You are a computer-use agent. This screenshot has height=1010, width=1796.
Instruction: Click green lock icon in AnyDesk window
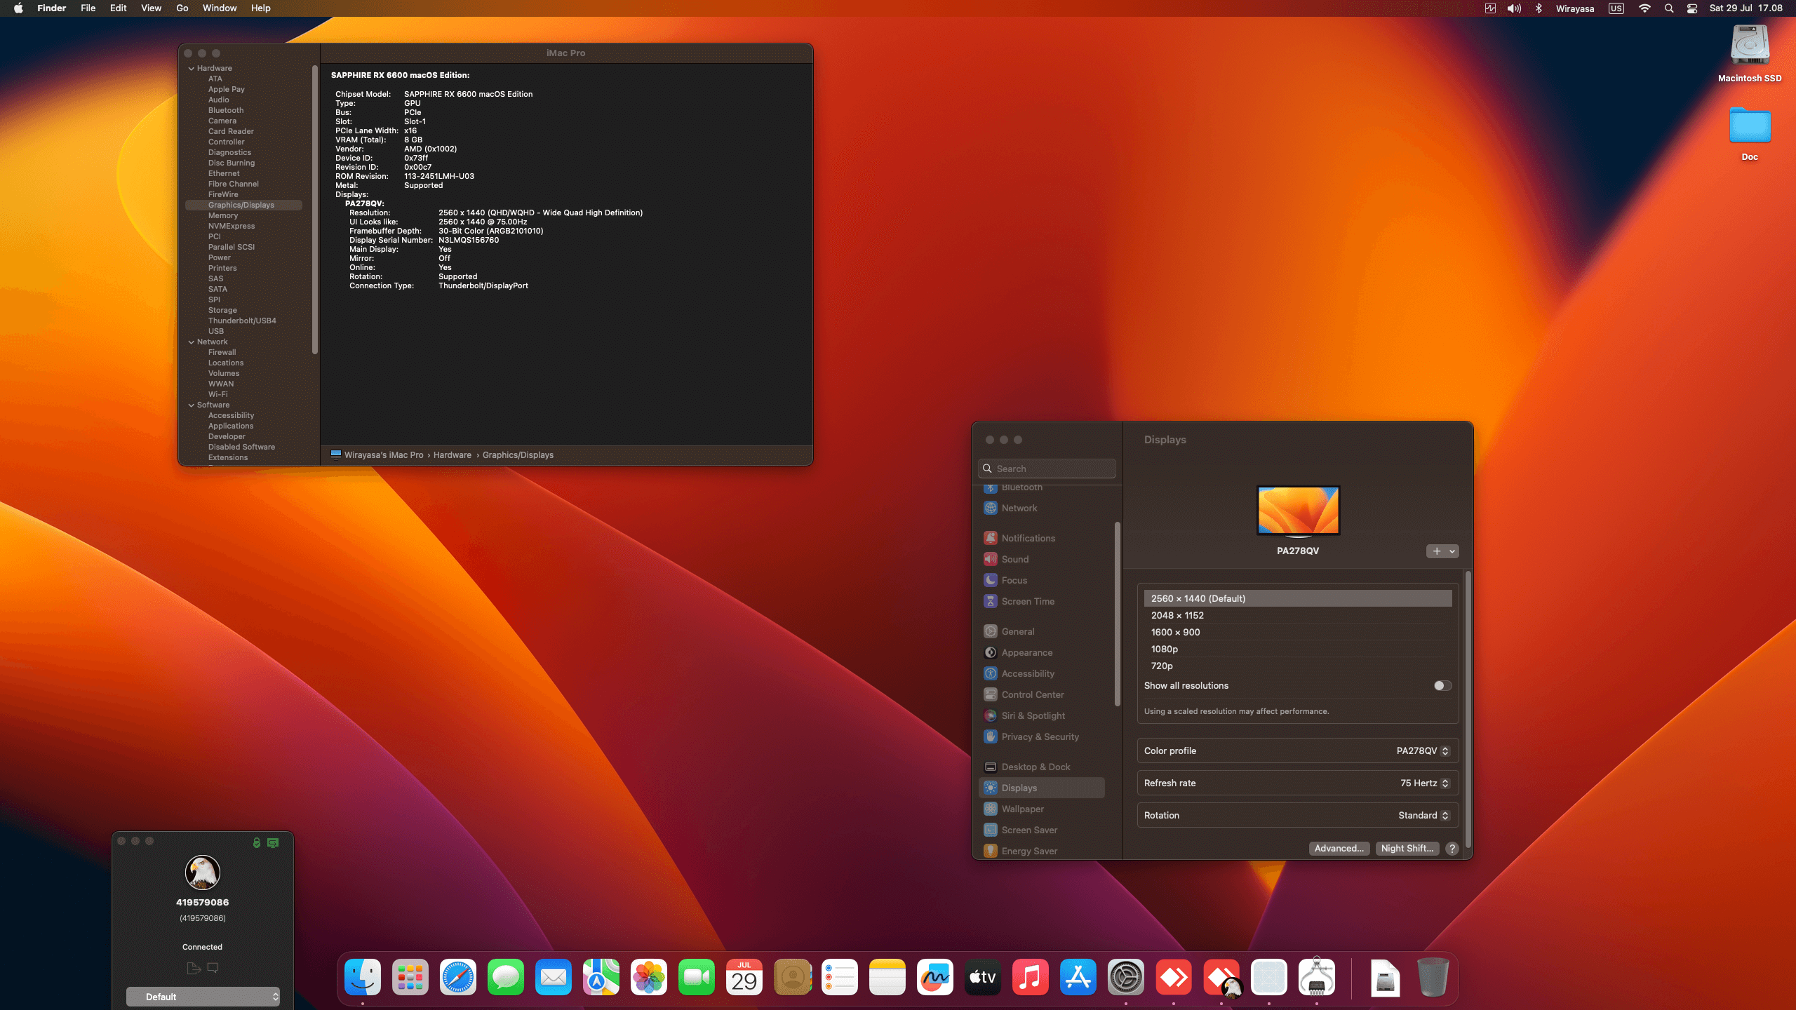(257, 842)
